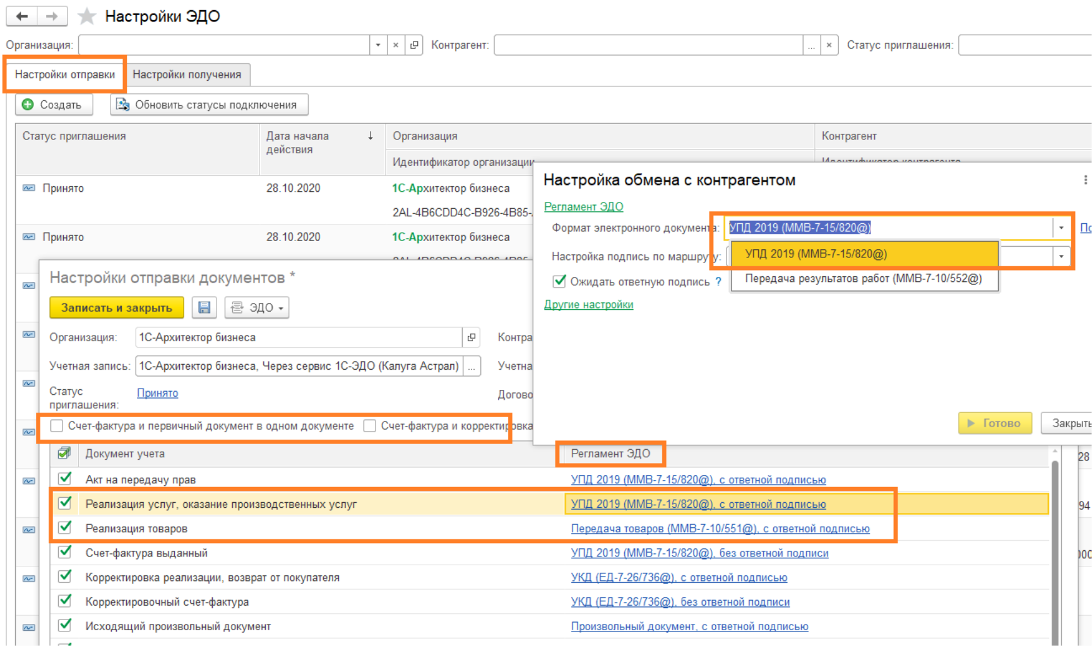Add page to favorites with star icon
Viewport: 1092px width, 646px height.
[86, 16]
